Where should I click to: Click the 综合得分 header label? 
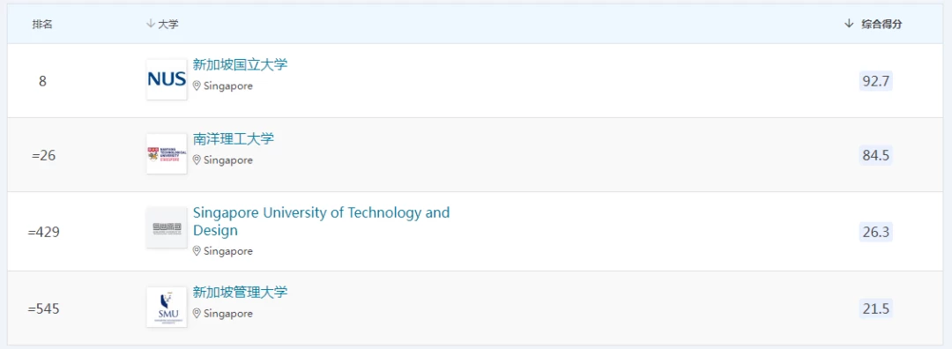click(881, 25)
